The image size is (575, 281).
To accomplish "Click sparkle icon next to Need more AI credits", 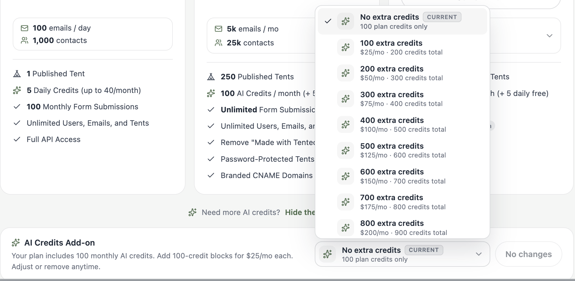I will point(192,212).
